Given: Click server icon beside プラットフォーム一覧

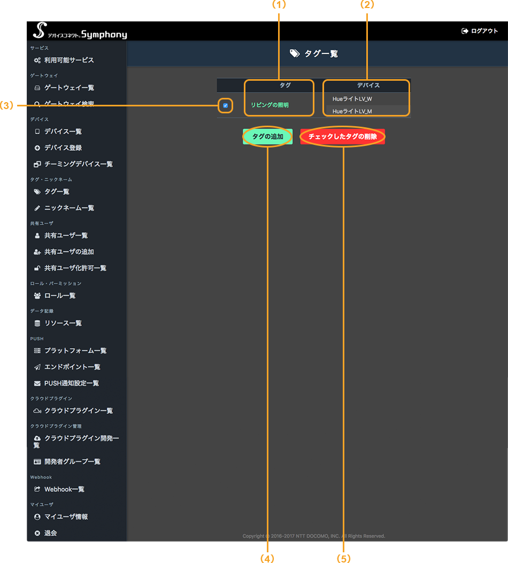Looking at the screenshot, I should tap(37, 351).
